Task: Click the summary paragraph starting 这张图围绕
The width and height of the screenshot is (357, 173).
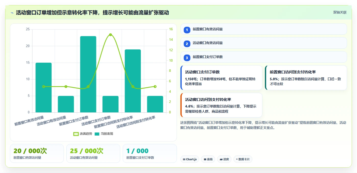Action: tap(264, 125)
